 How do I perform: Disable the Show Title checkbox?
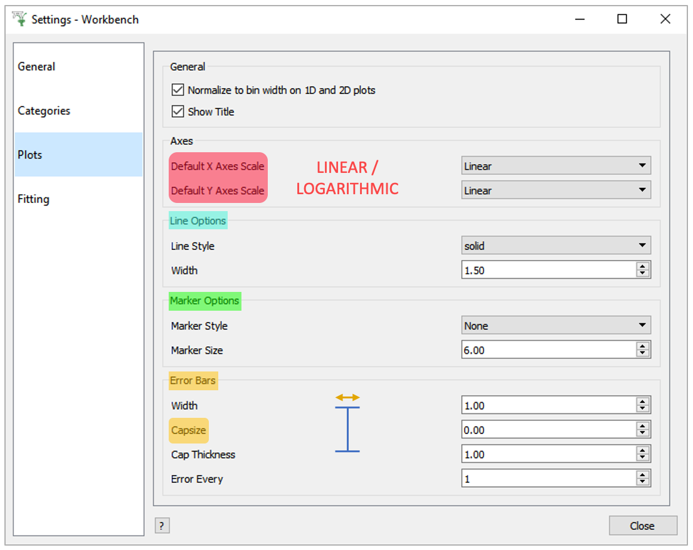pos(177,112)
